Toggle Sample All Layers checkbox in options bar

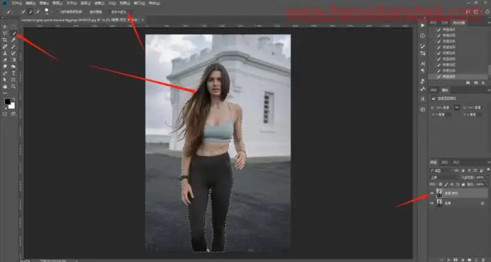[59, 12]
